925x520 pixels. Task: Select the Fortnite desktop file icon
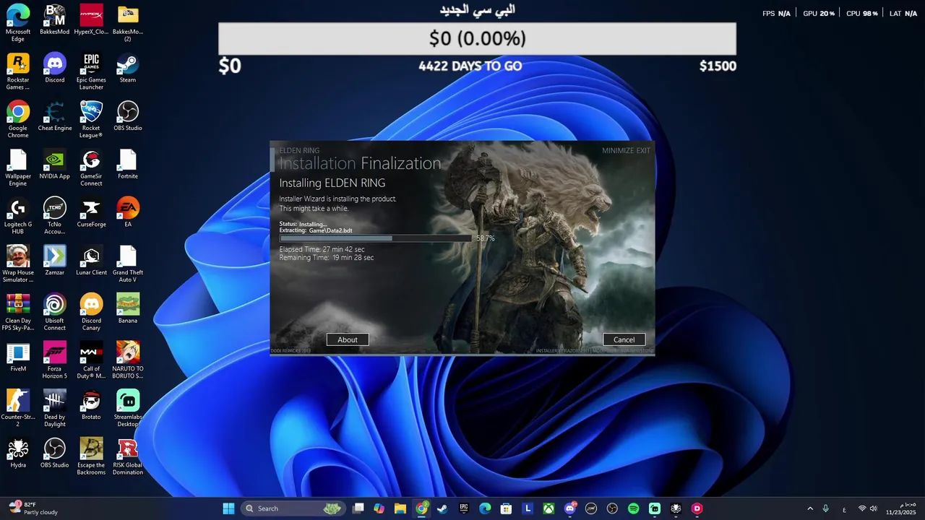point(128,164)
